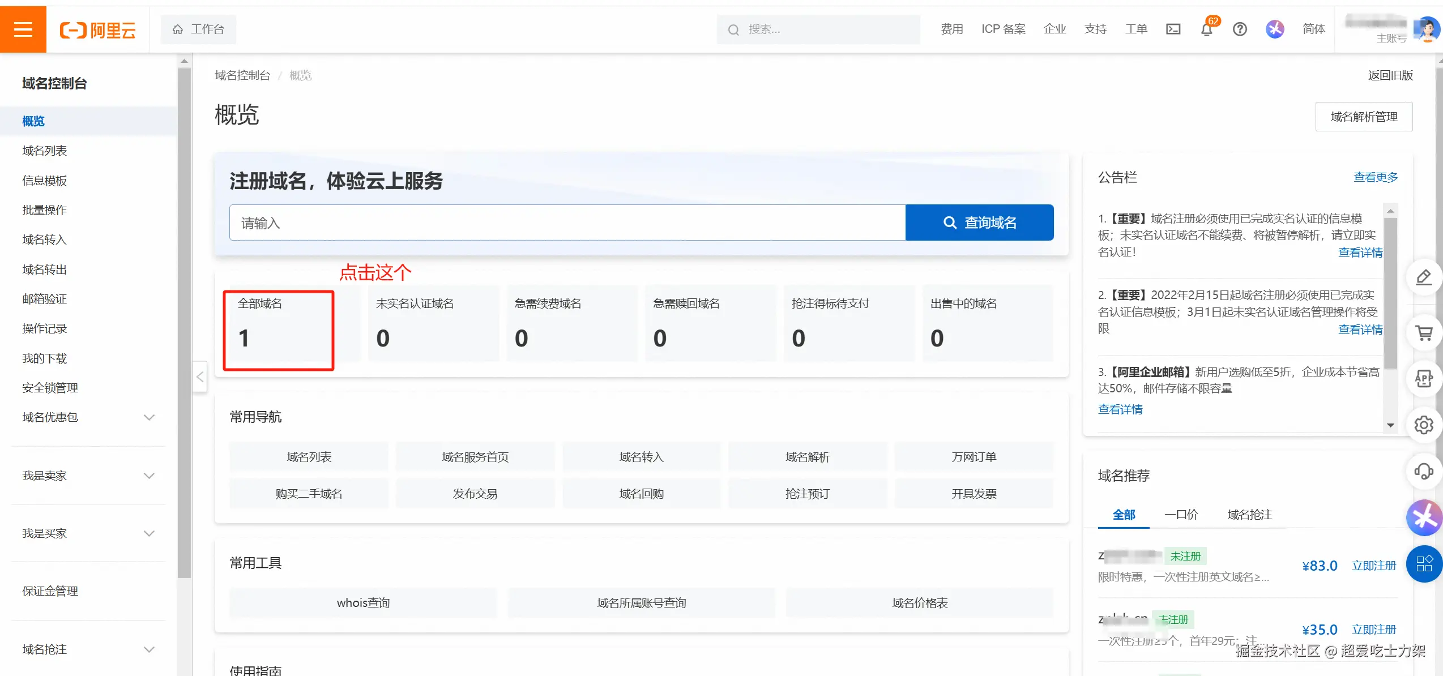
Task: Open the hamburger menu icon
Action: [x=23, y=29]
